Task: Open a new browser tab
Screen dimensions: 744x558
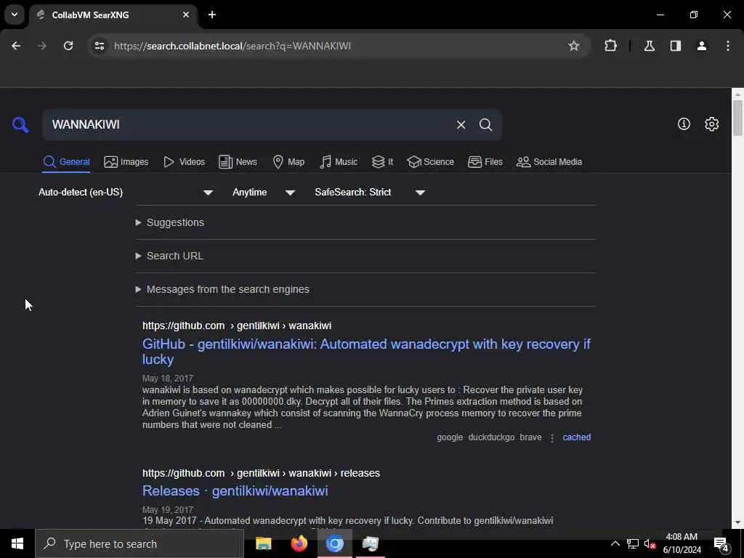Action: (x=212, y=15)
